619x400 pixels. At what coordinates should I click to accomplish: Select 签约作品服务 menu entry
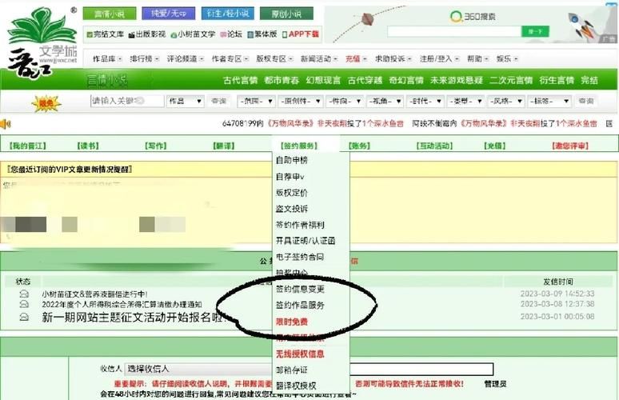tap(300, 306)
